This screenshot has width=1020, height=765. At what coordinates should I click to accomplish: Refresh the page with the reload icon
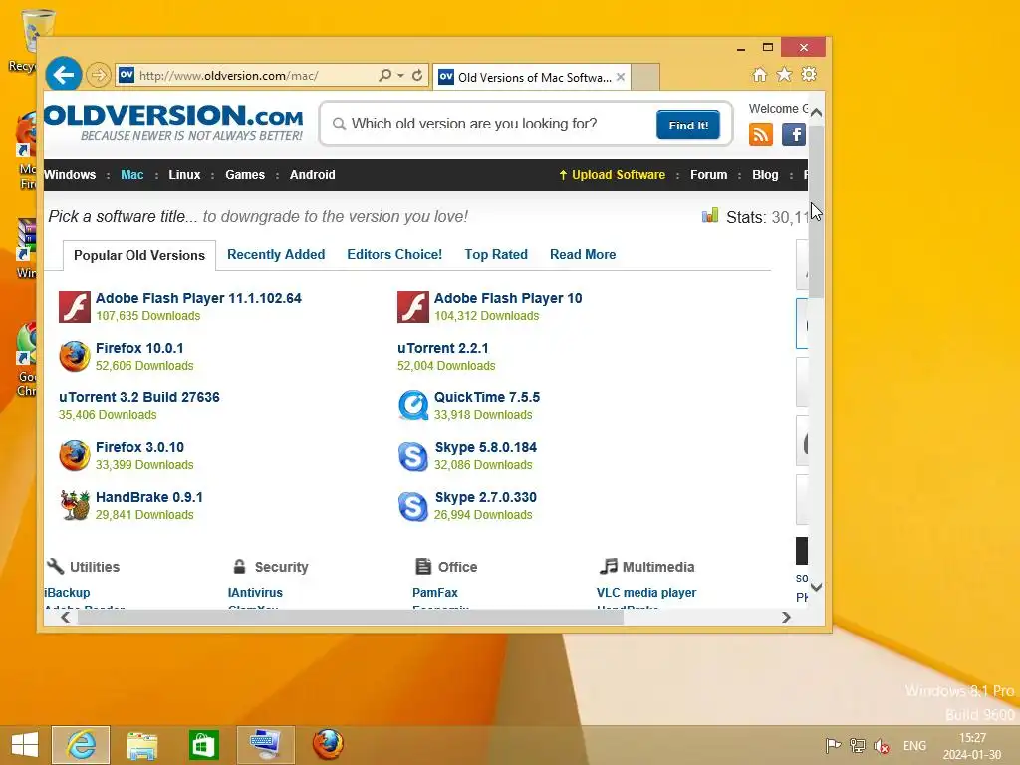(x=417, y=75)
